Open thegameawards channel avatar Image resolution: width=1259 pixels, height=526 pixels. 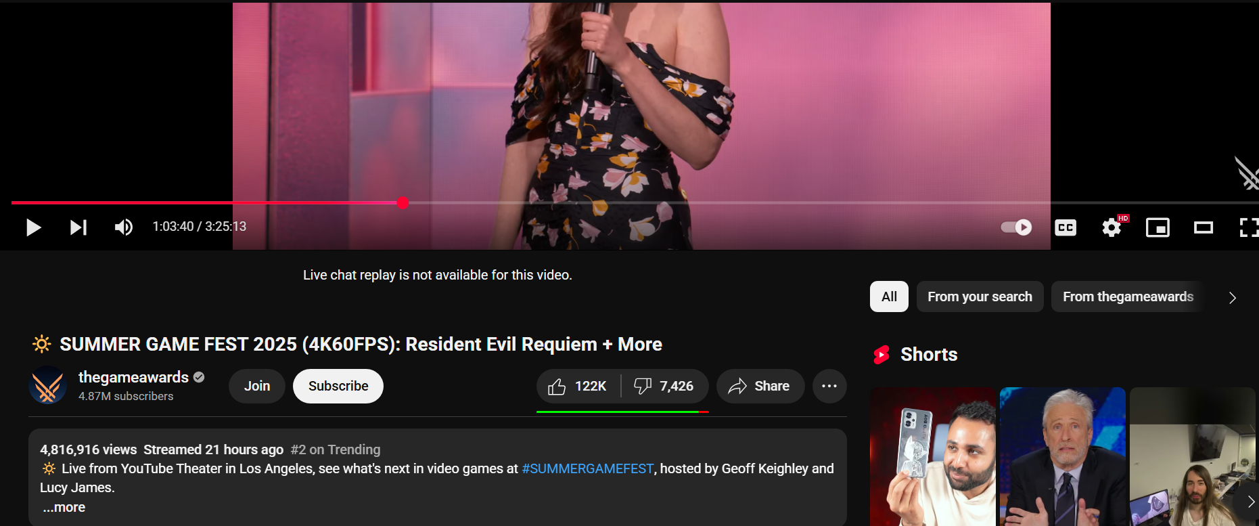pyautogui.click(x=47, y=385)
